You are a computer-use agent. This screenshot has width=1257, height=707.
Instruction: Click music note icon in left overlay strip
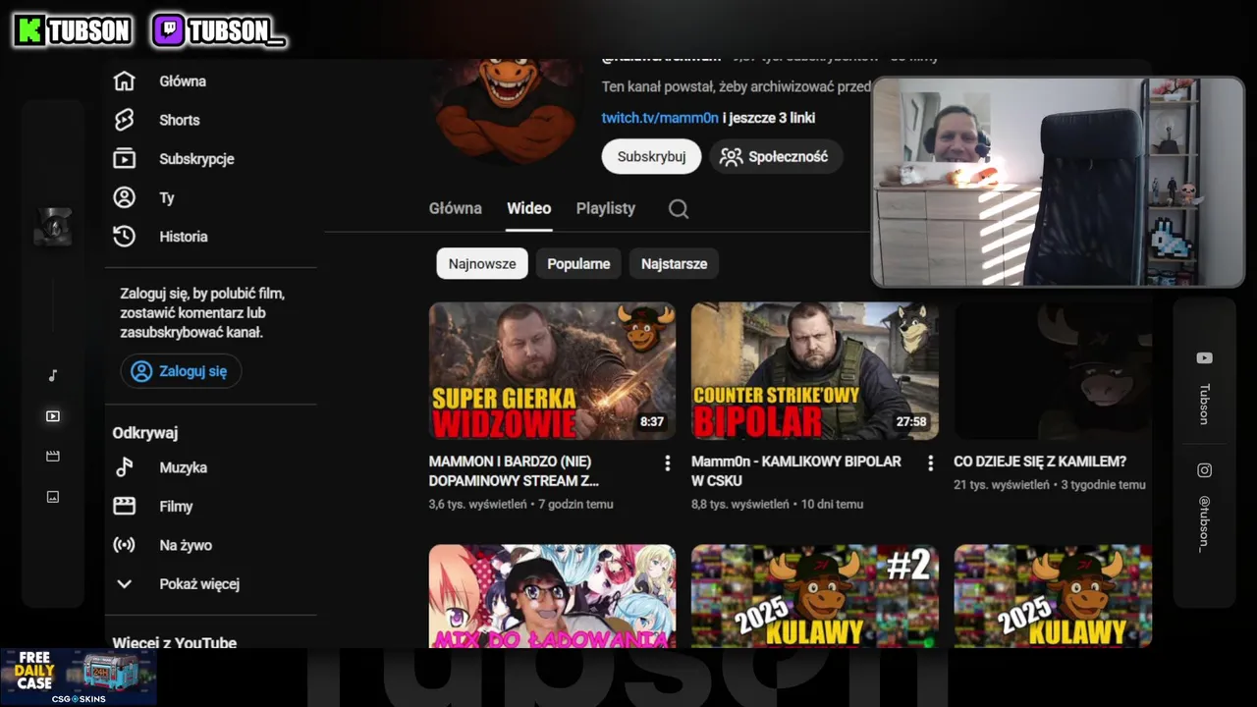(53, 375)
